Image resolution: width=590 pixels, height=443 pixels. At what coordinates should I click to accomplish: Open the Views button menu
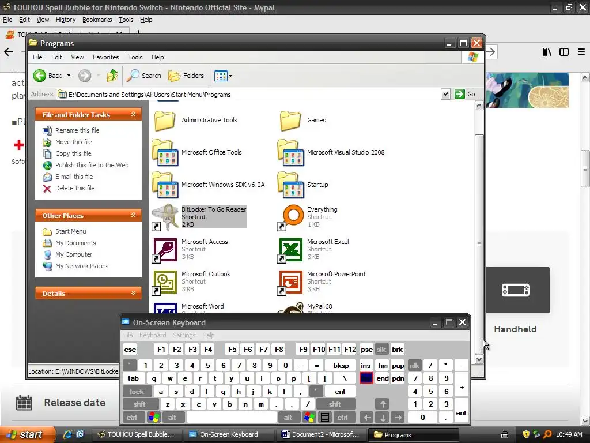(224, 76)
